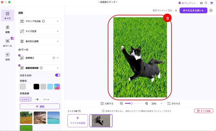Select the シーン background image tab
The width and height of the screenshot is (216, 131).
click(46, 99)
